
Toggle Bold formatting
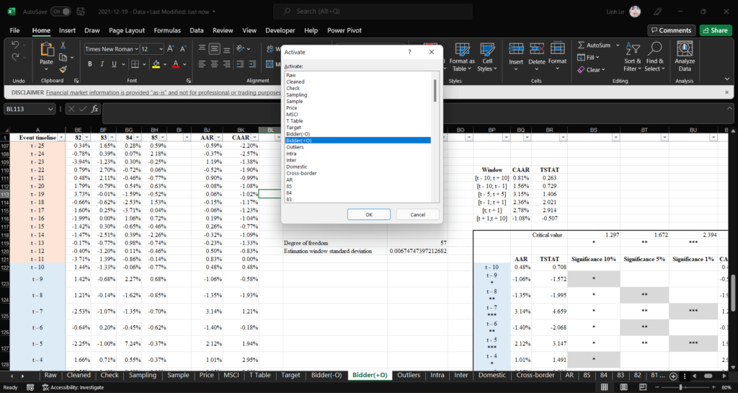[x=89, y=64]
